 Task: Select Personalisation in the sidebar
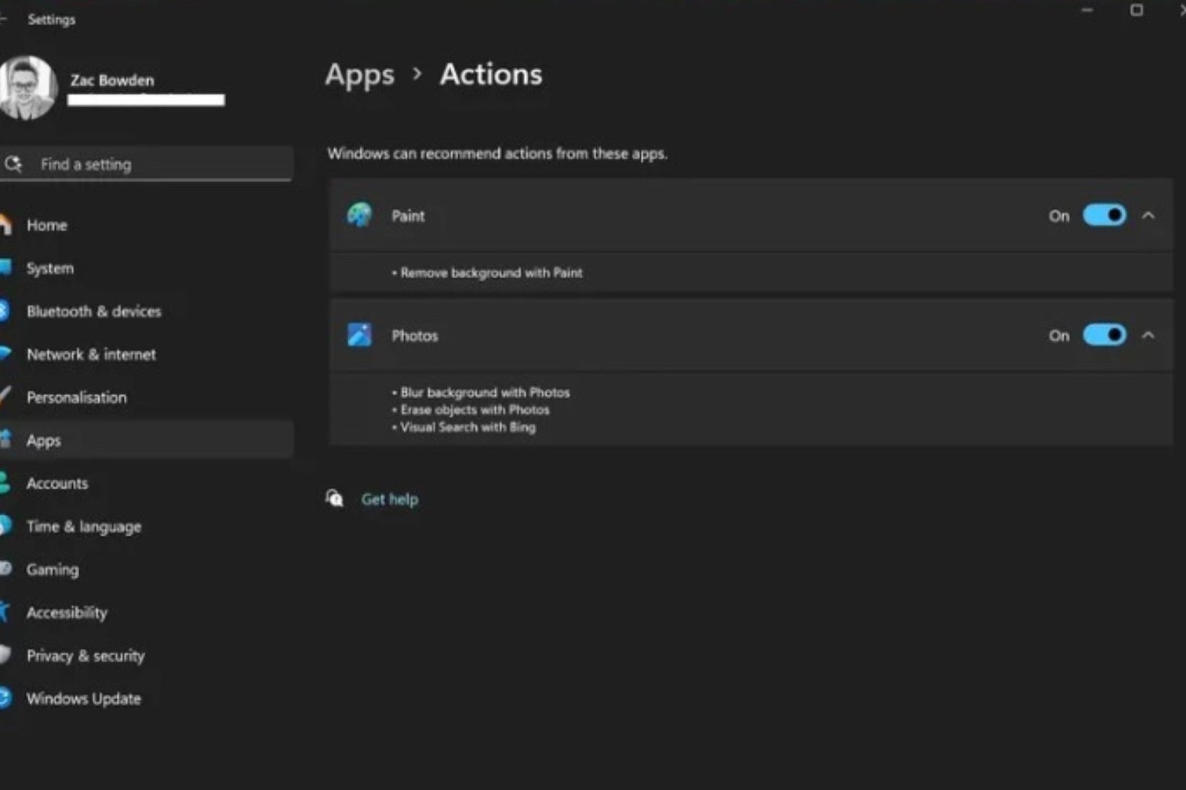(76, 397)
